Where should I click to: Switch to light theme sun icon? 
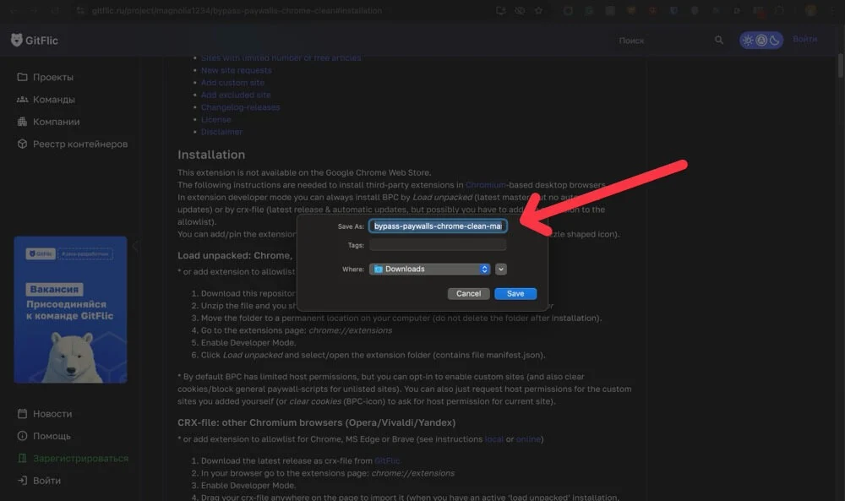tap(748, 40)
